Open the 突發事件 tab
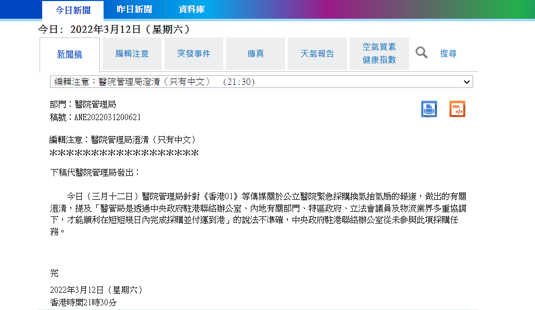This screenshot has height=310, width=535. pos(194,54)
